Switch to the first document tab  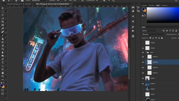pos(19,4)
